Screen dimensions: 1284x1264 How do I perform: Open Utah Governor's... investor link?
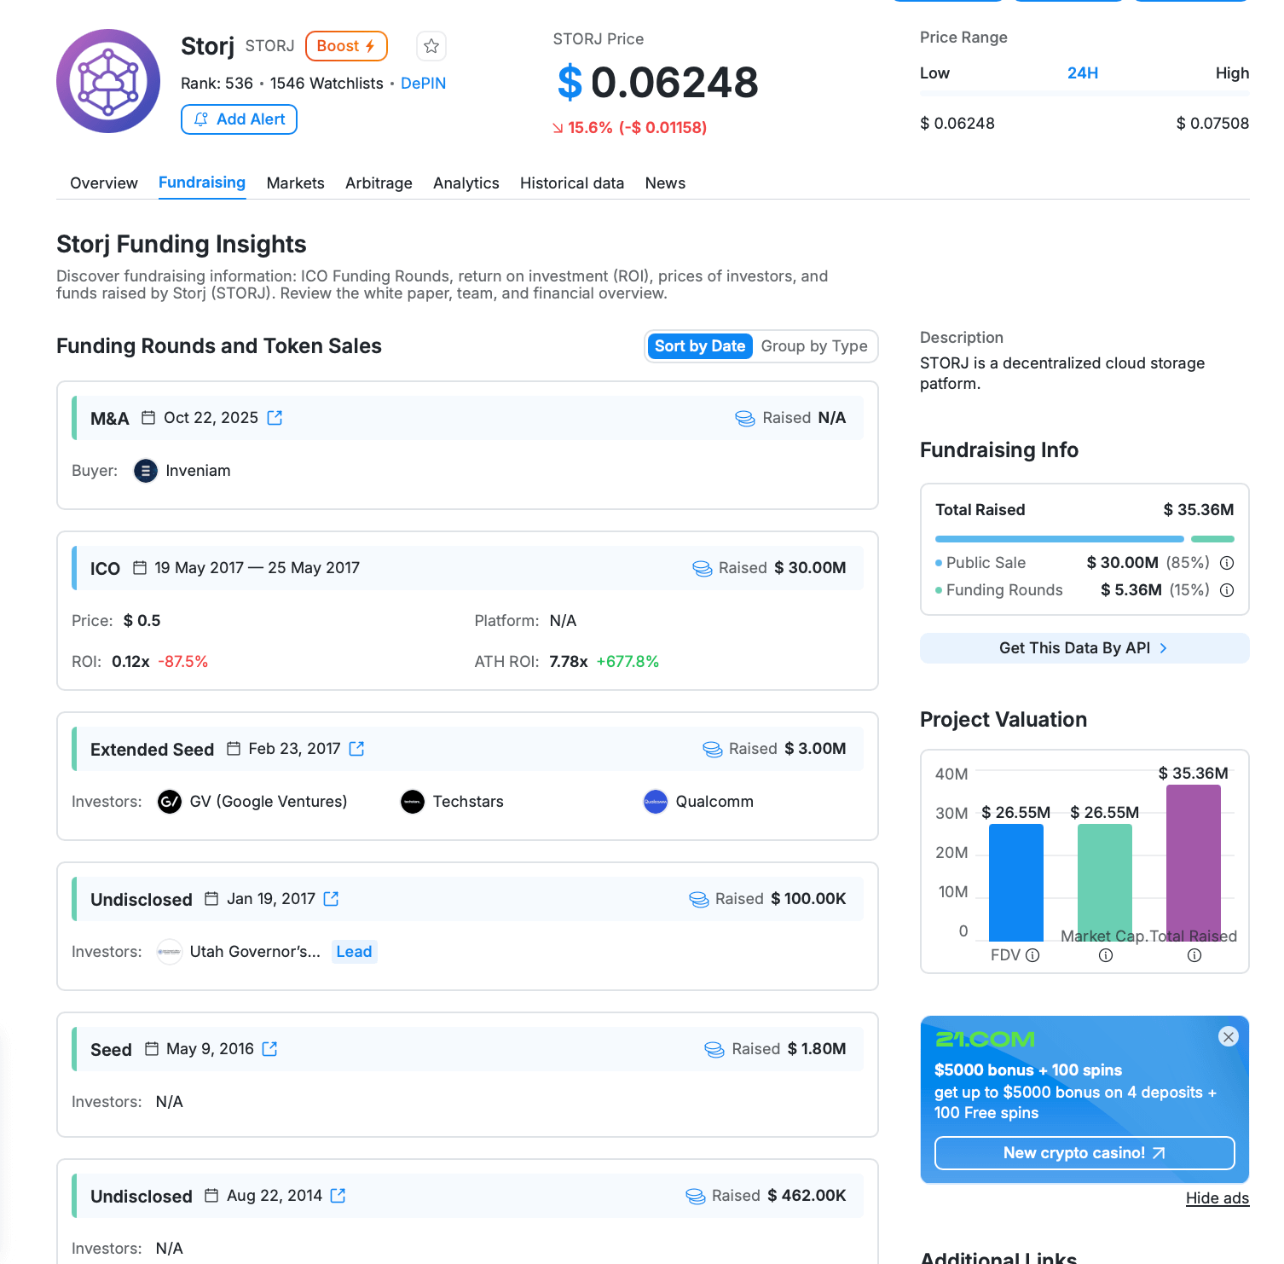[x=255, y=952]
